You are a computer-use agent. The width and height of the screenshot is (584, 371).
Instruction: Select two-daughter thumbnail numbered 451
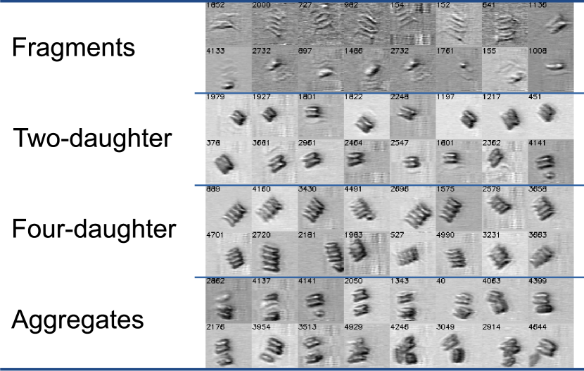[x=551, y=116]
